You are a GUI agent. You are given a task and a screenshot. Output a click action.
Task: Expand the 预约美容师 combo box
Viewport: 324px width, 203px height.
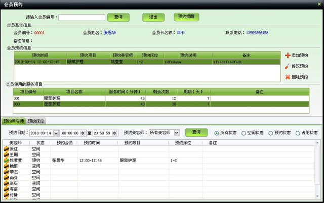click(176, 133)
